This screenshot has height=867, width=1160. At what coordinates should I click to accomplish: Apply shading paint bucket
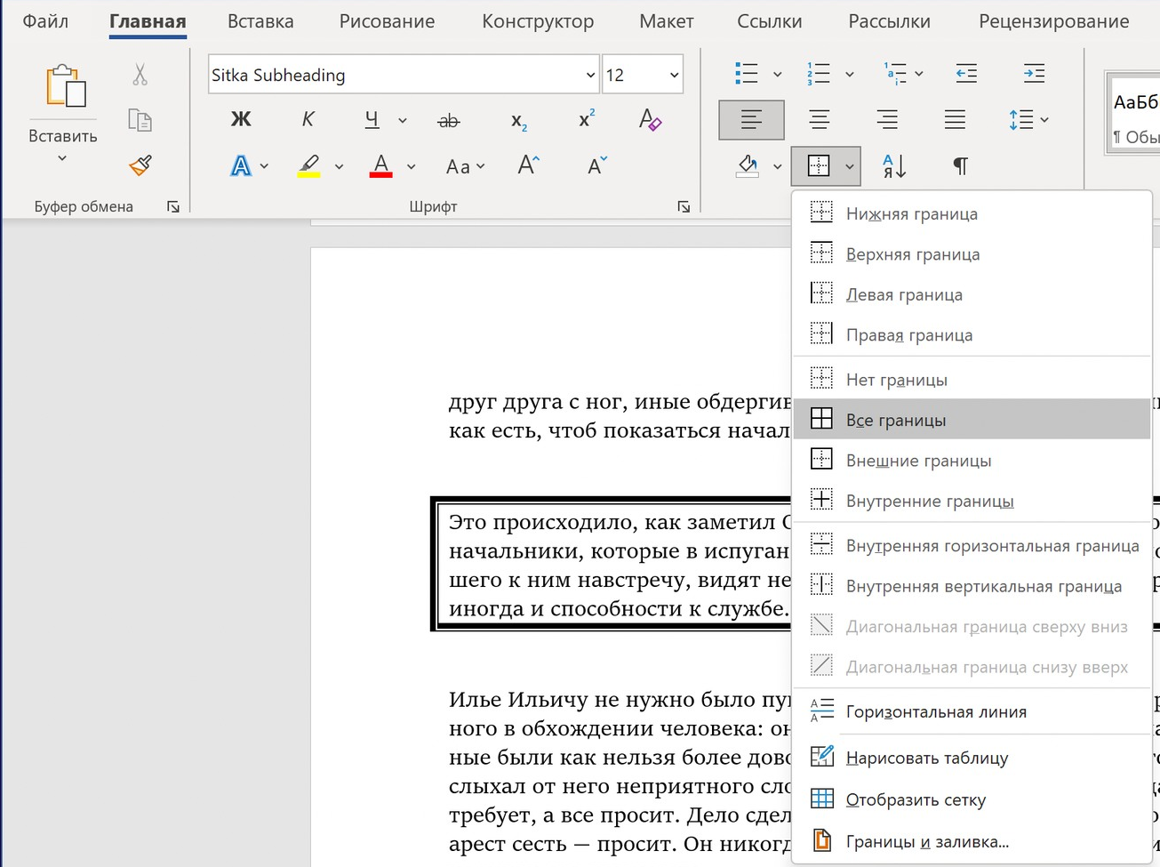[x=748, y=165]
